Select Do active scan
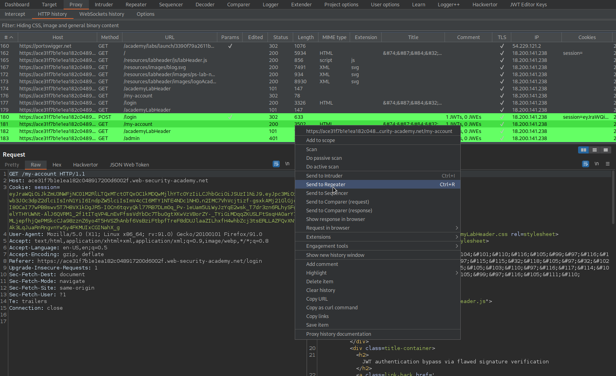 tap(377, 167)
